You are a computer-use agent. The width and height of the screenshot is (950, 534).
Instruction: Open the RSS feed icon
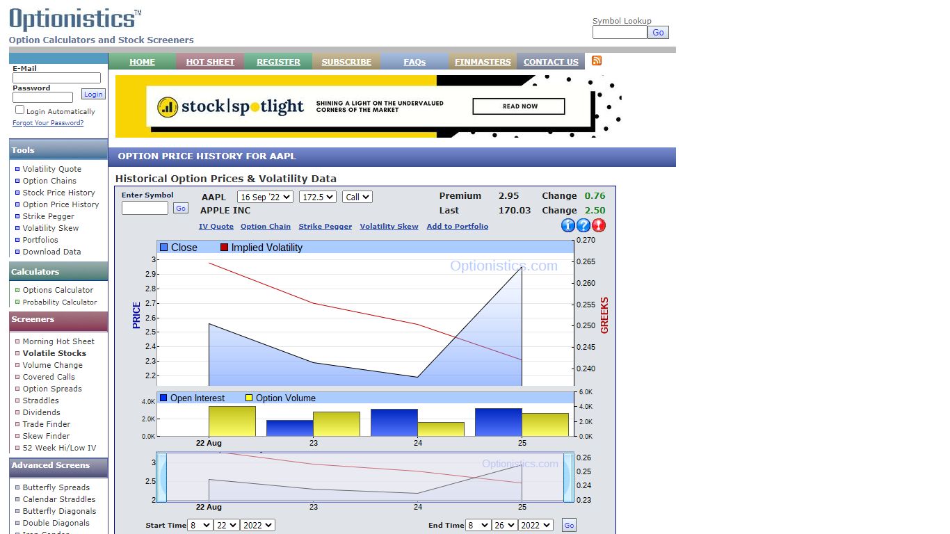point(597,60)
